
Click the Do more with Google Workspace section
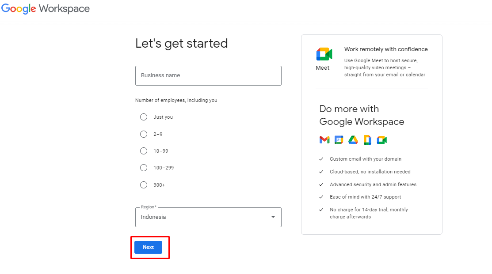[362, 115]
